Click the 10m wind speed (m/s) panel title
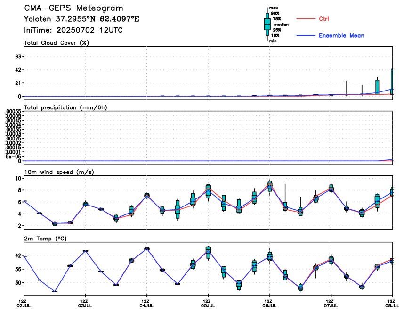Viewport: 404px width, 313px height. pyautogui.click(x=59, y=172)
